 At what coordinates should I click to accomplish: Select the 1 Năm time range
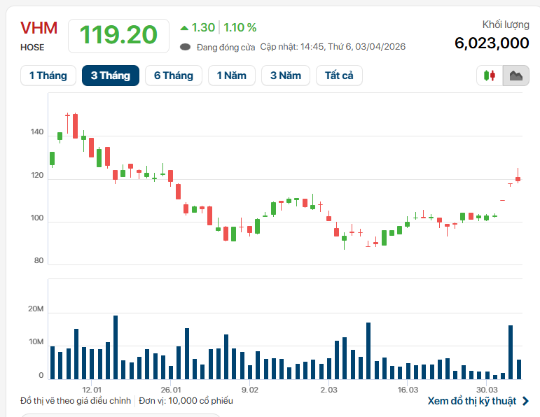click(232, 76)
